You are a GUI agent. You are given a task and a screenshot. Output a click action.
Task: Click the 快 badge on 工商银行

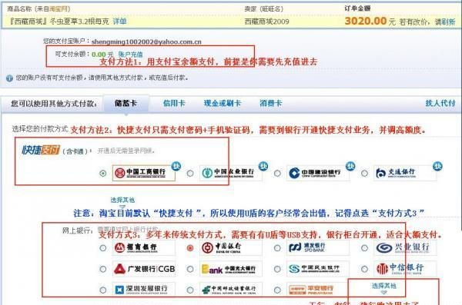[176, 166]
